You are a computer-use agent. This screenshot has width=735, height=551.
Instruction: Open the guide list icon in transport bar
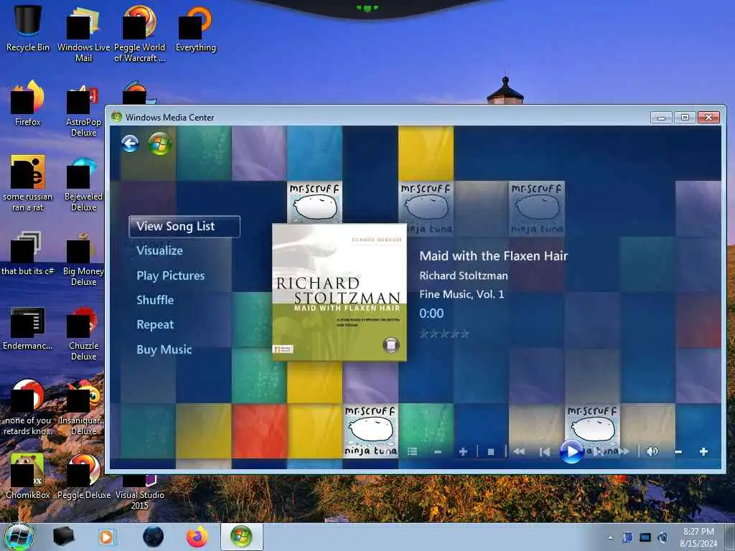(x=413, y=452)
